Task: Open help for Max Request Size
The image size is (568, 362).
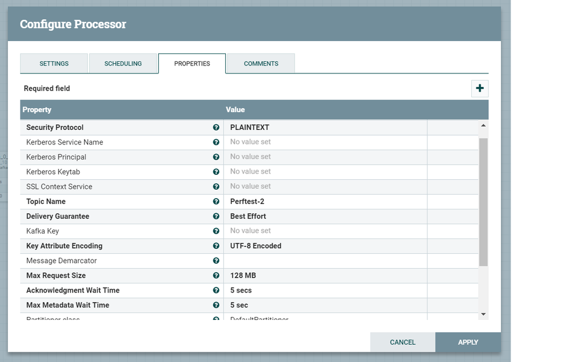Action: [215, 275]
